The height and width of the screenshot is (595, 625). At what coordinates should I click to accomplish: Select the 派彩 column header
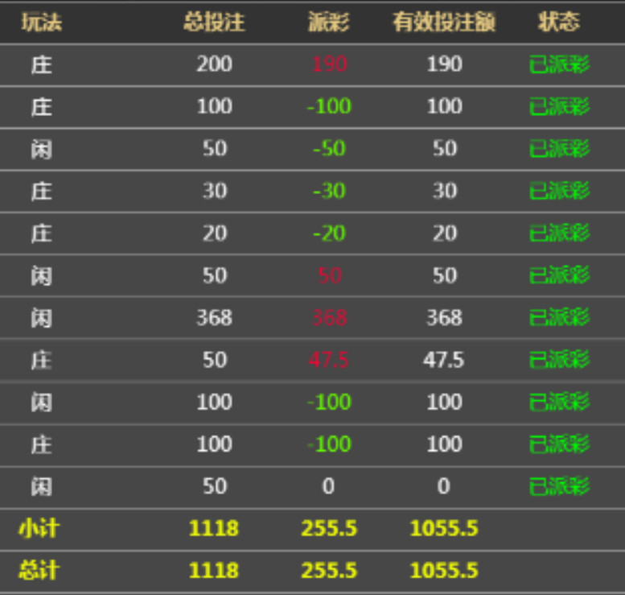[329, 22]
